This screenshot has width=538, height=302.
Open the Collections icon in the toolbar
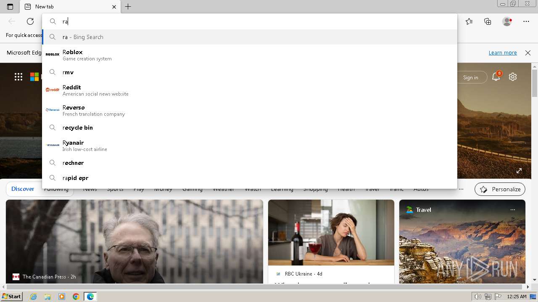point(488,21)
